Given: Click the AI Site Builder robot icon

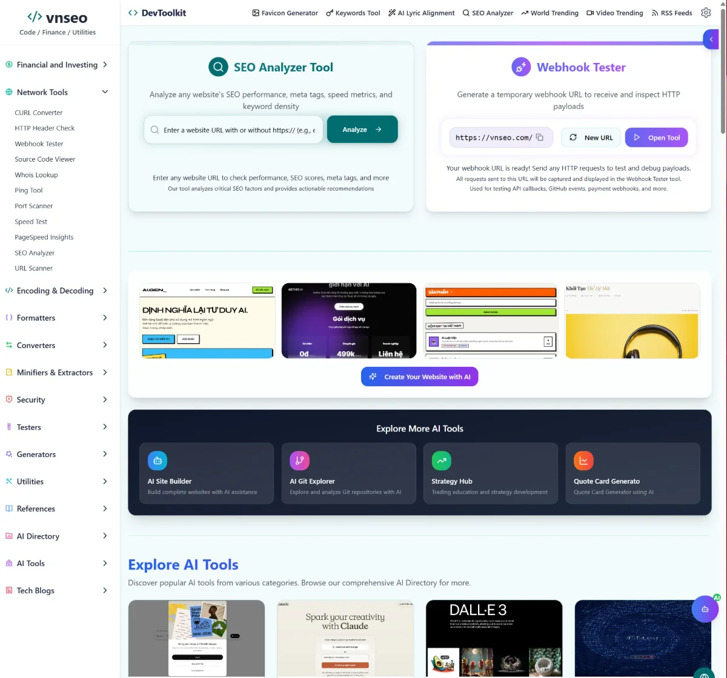Looking at the screenshot, I should click(158, 461).
